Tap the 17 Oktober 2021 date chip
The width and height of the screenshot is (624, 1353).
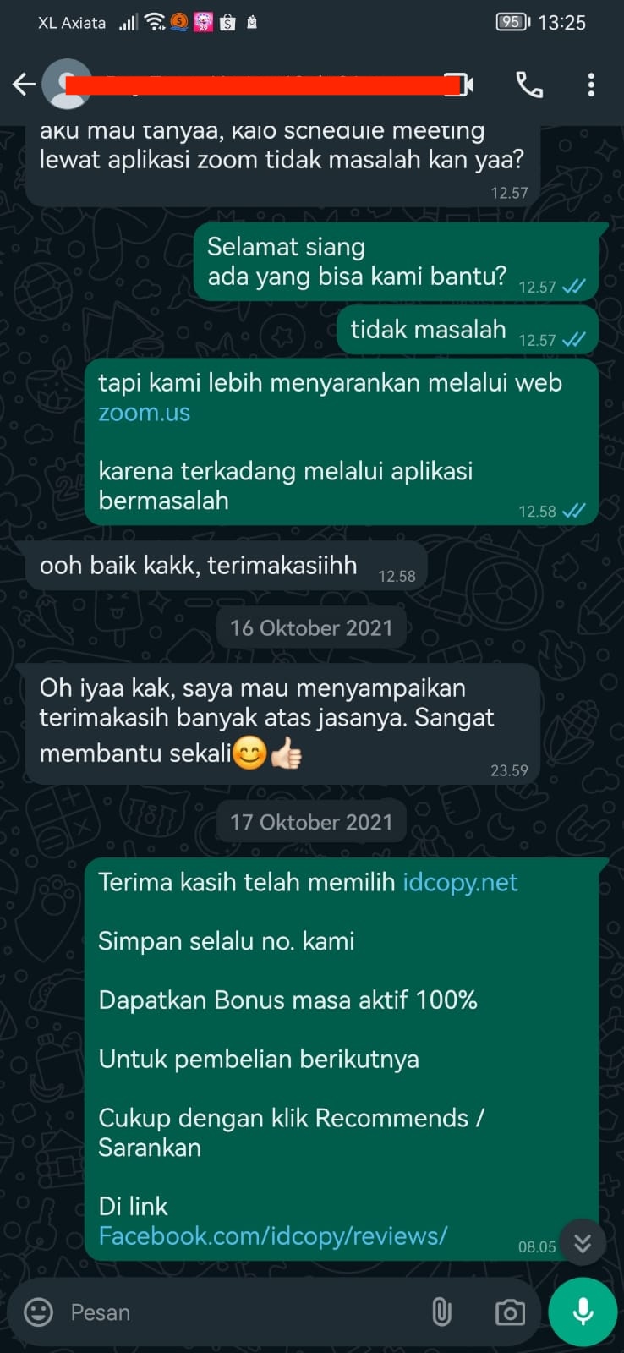[x=311, y=822]
